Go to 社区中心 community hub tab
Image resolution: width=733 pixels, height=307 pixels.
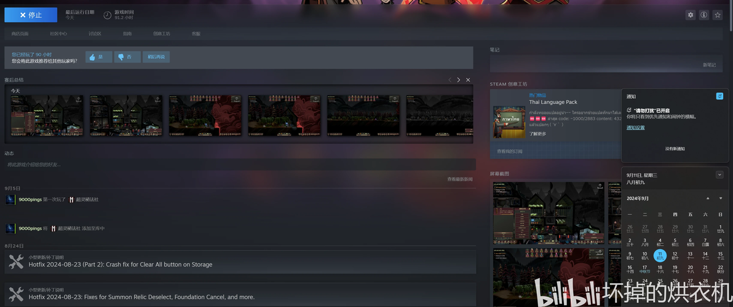58,34
